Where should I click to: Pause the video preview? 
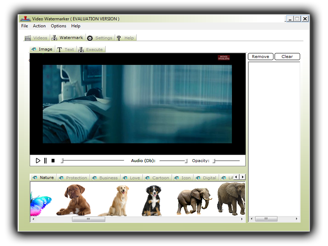(46, 161)
